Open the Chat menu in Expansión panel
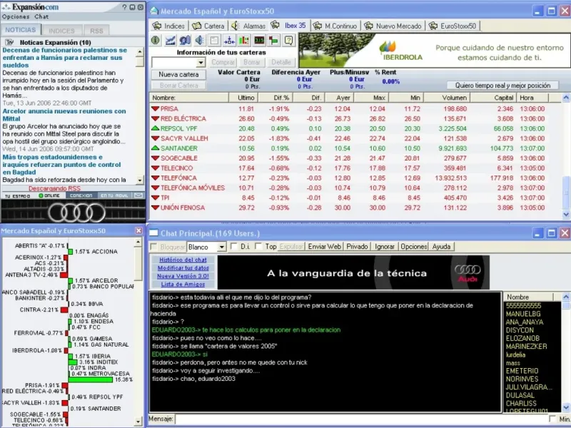 [41, 16]
